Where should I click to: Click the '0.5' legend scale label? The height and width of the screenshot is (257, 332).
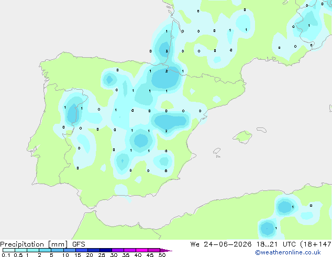click(x=18, y=255)
